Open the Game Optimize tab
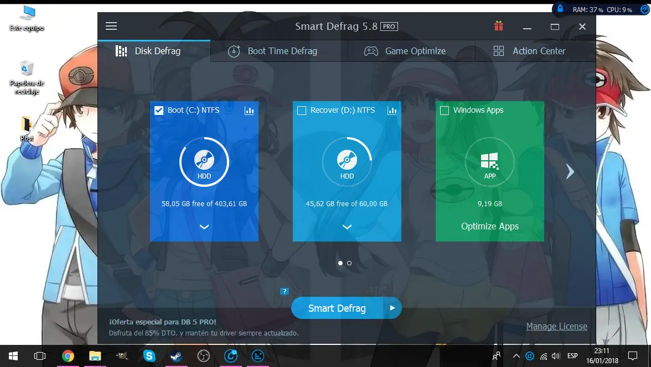This screenshot has width=651, height=367. tap(405, 51)
